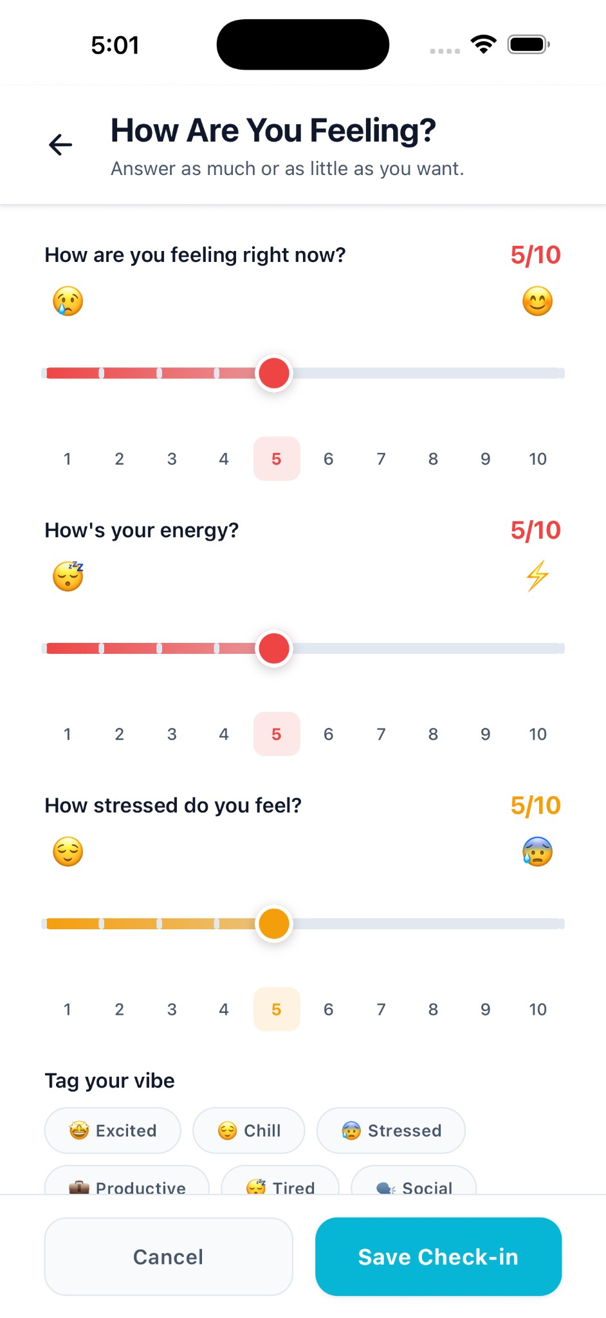Tap the back arrow icon
The width and height of the screenshot is (606, 1318).
click(x=60, y=145)
